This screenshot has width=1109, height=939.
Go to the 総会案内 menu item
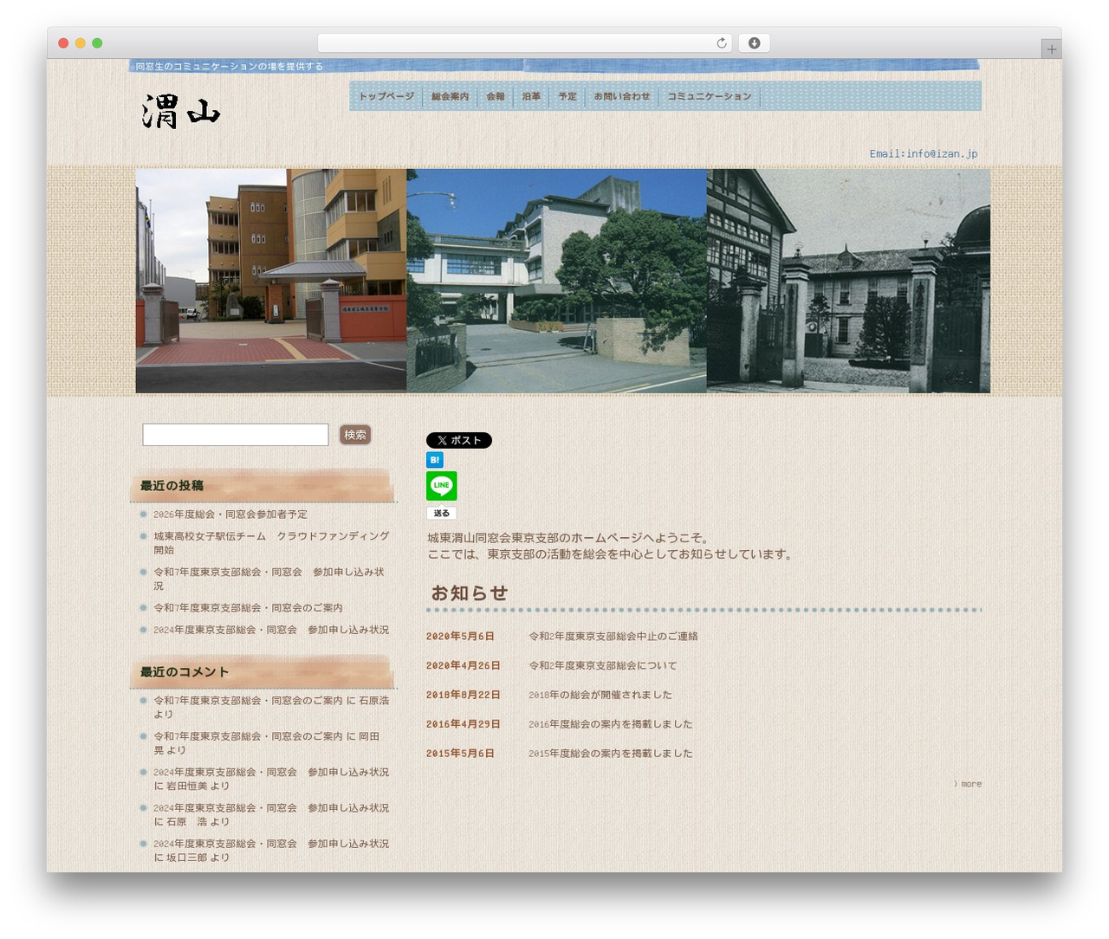pos(450,96)
